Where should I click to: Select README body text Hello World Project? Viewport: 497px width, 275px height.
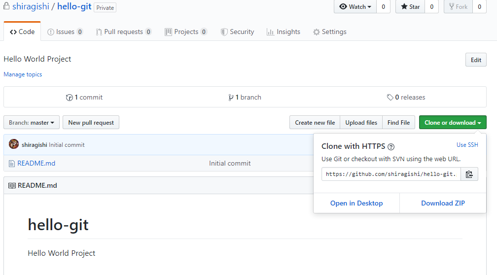[62, 253]
